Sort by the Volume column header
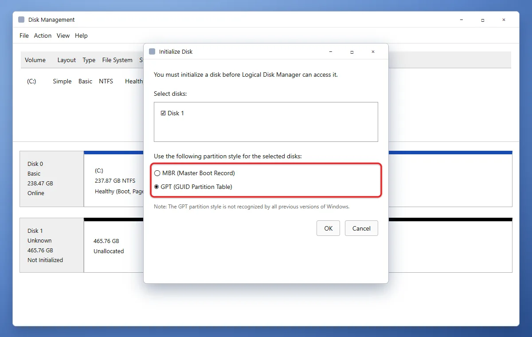 pos(35,60)
